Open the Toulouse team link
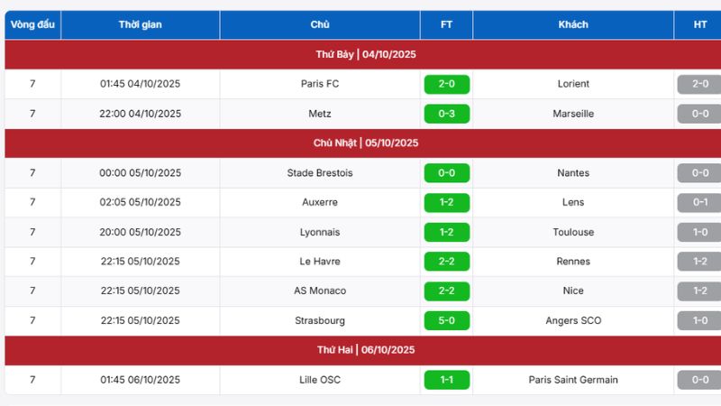The width and height of the screenshot is (721, 406). [573, 232]
